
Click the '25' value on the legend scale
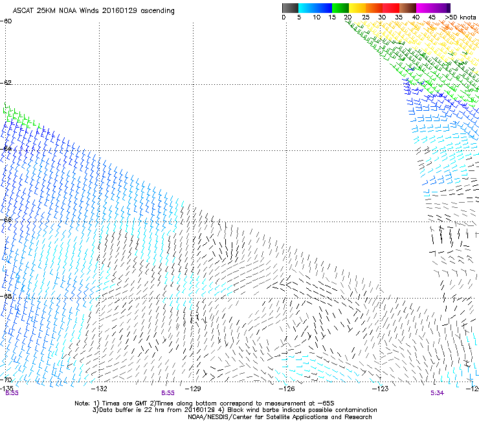tap(366, 17)
